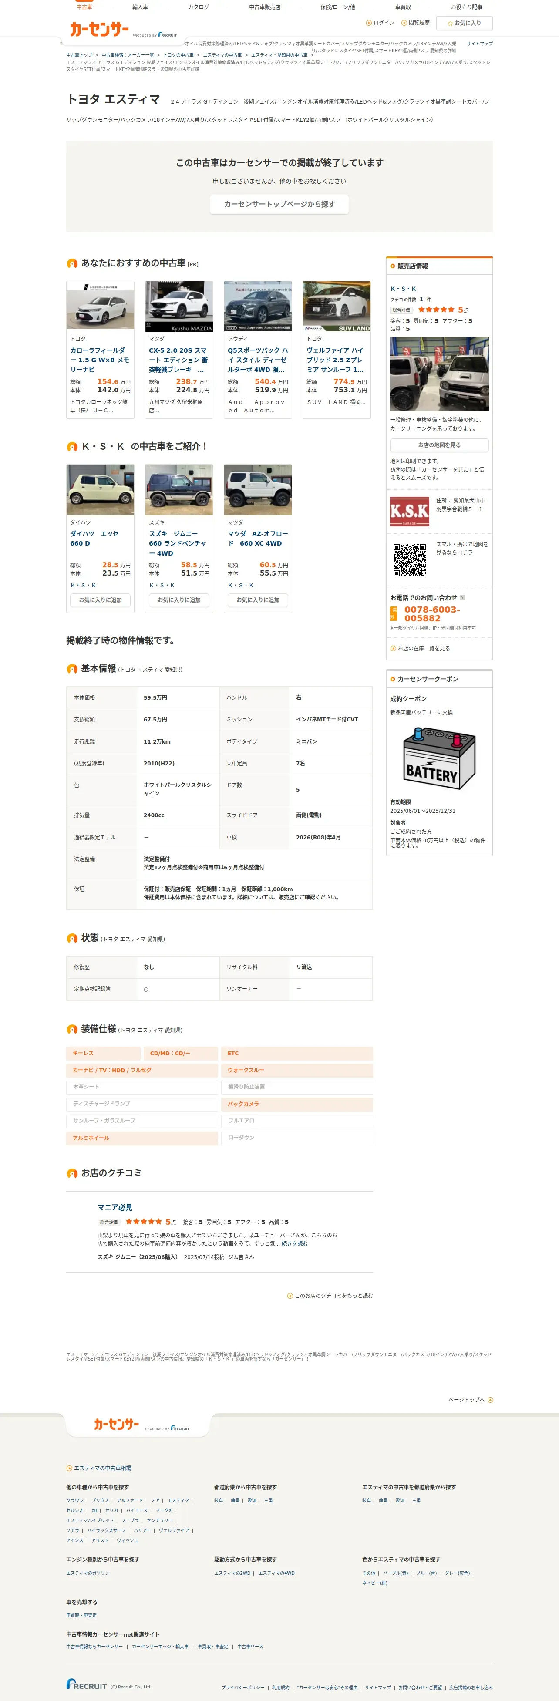Image resolution: width=559 pixels, height=1701 pixels.
Task: Open お問い合わせ・ご要望 footer link
Action: pyautogui.click(x=420, y=1687)
